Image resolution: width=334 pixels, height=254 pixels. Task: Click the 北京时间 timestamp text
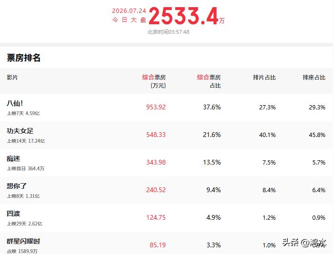(x=168, y=32)
